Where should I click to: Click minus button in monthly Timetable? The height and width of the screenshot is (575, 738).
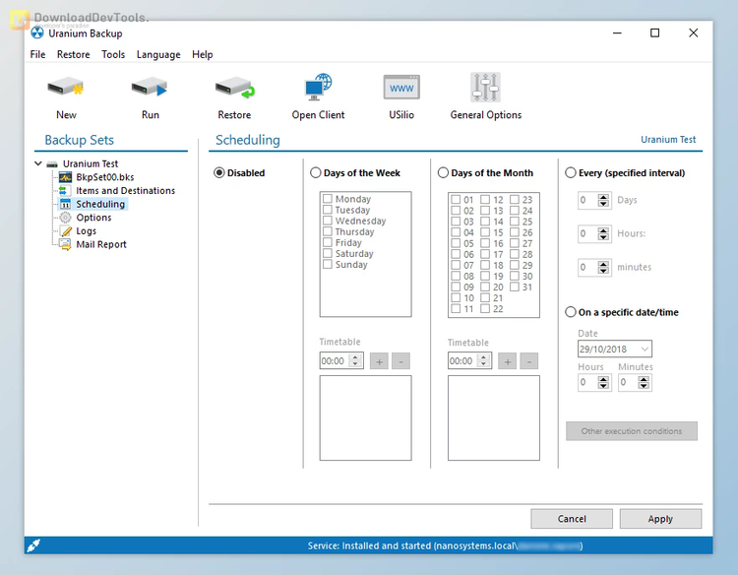(x=529, y=361)
